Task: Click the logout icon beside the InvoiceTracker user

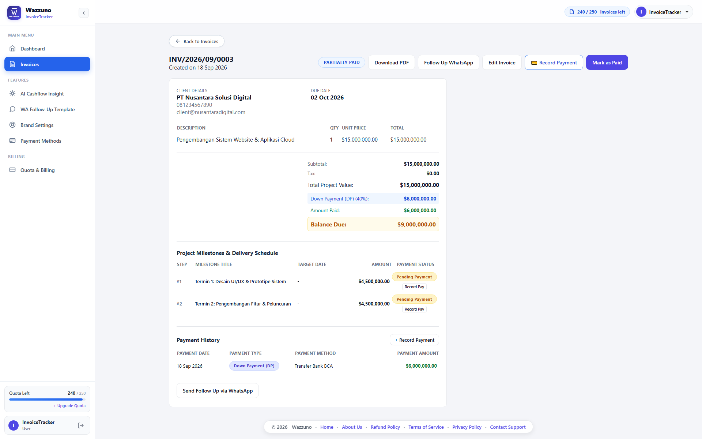Action: tap(81, 425)
